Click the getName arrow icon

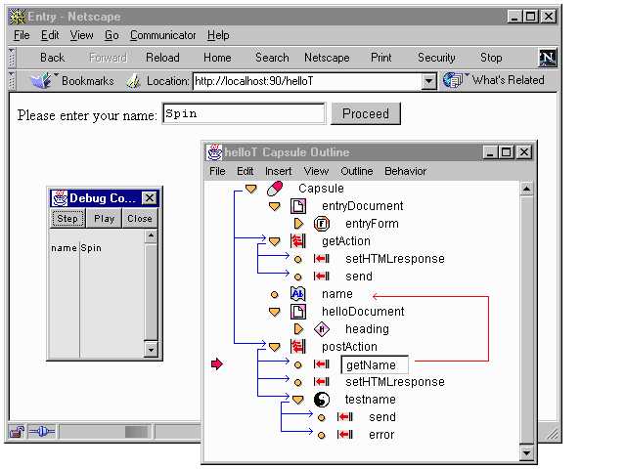click(x=322, y=364)
